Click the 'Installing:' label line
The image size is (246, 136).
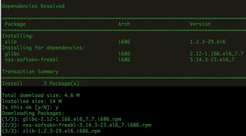point(18,36)
